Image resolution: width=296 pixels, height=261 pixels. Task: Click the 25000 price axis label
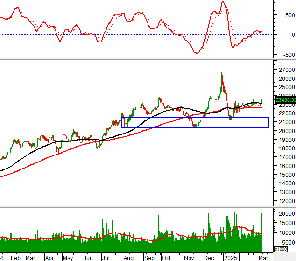click(287, 87)
